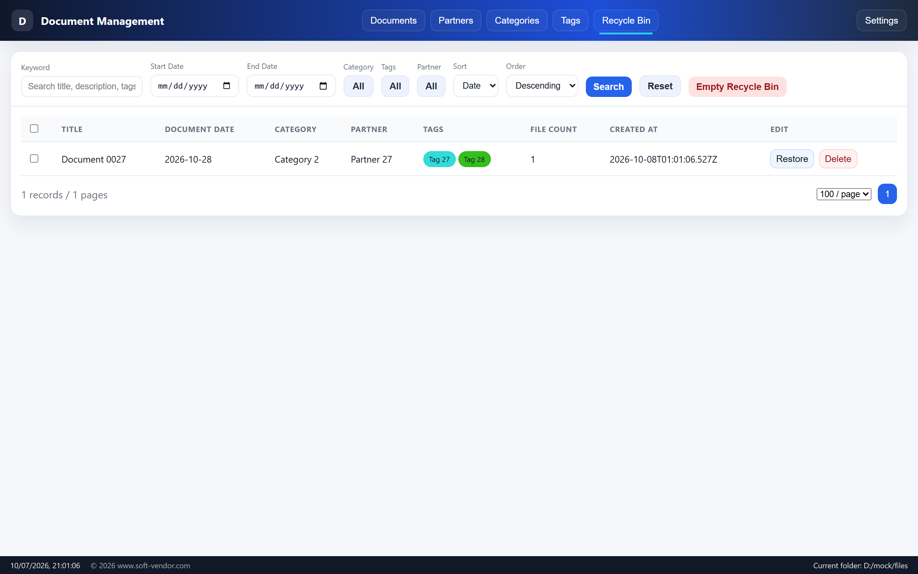Delete Document 0027 permanently
918x574 pixels.
pos(838,159)
